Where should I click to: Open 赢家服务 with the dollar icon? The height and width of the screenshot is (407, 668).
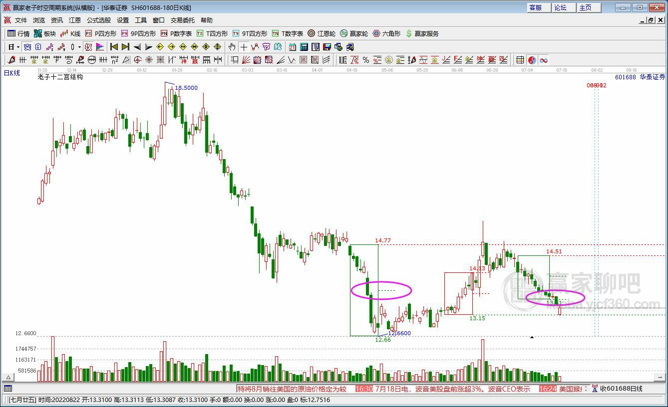click(x=422, y=33)
